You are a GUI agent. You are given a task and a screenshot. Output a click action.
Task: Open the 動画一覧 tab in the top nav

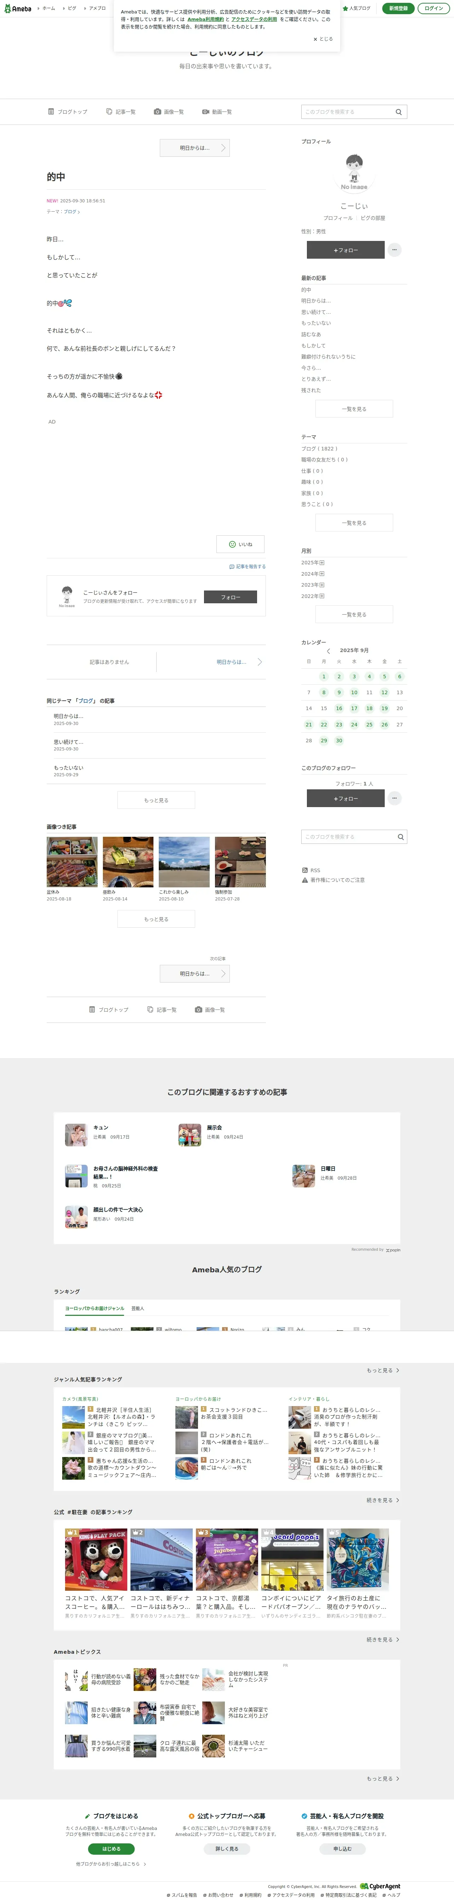(217, 111)
